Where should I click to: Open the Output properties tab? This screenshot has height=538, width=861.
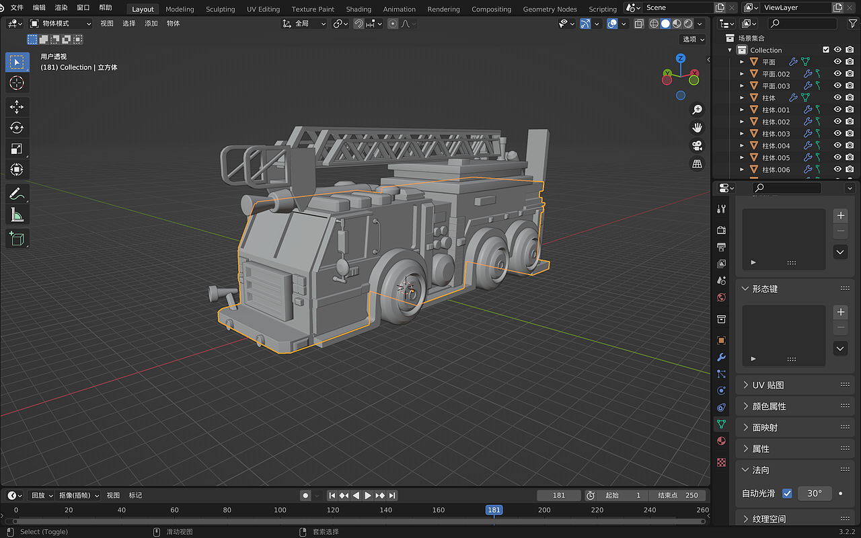tap(722, 247)
